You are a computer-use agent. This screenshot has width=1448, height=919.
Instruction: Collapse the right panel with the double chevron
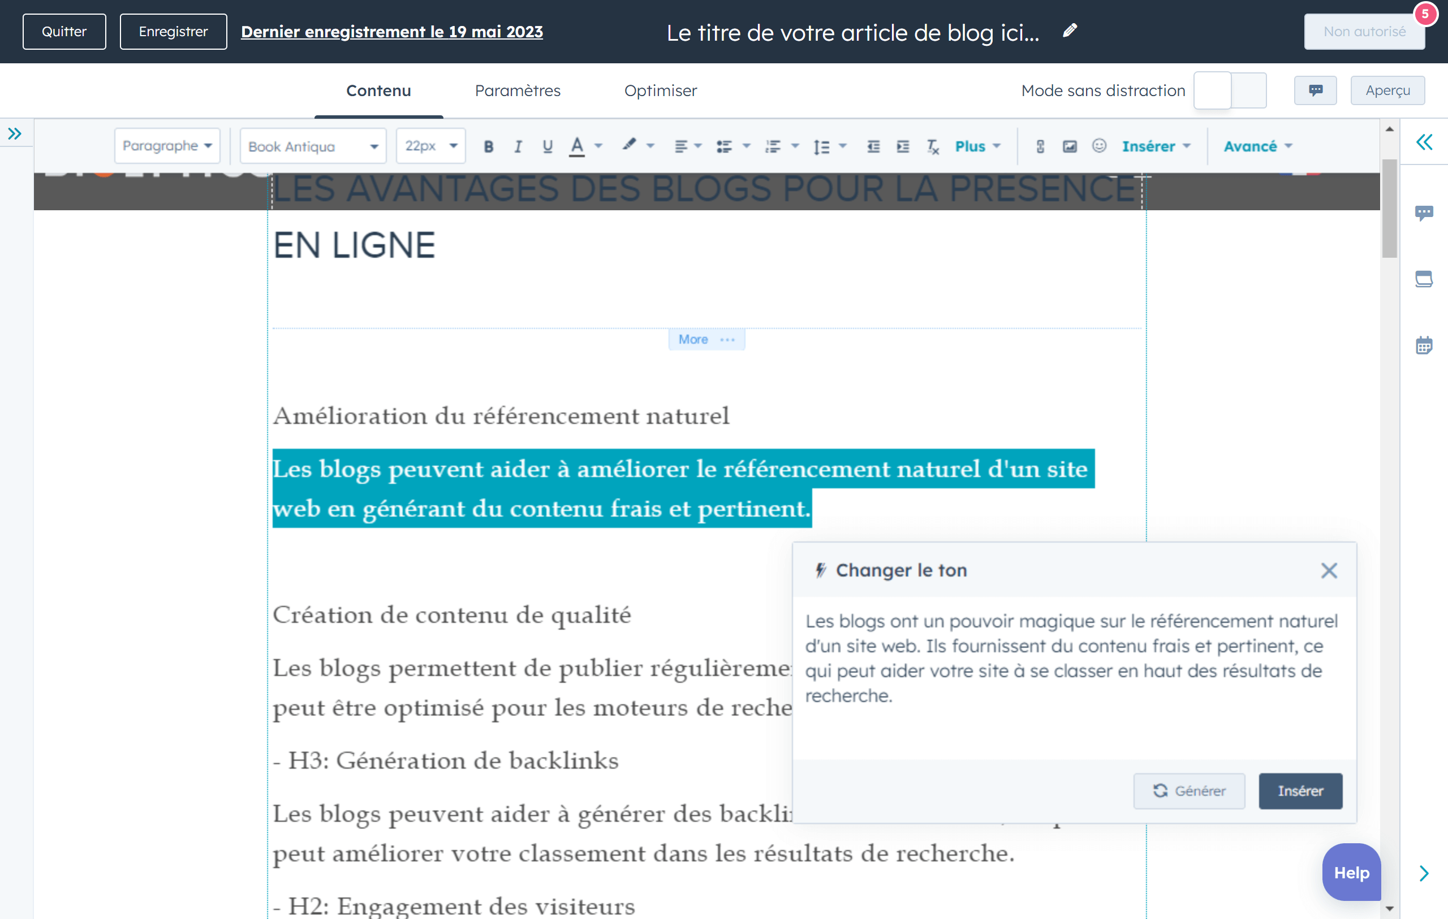(x=1424, y=142)
